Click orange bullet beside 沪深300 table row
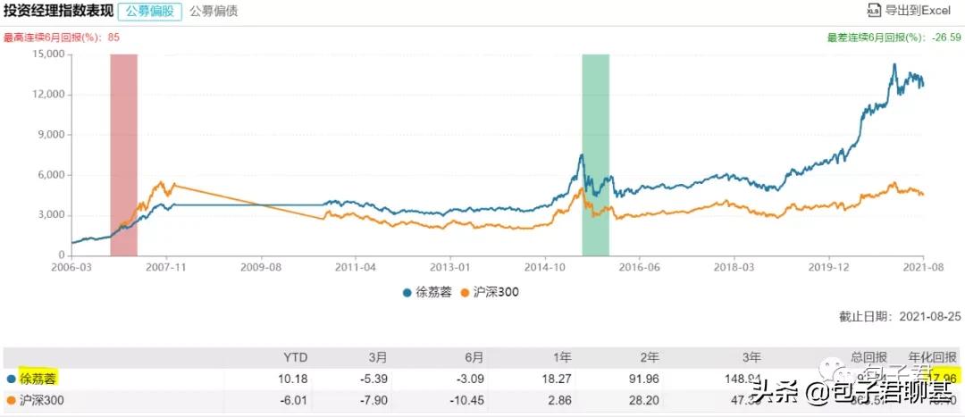965x417 pixels. tap(10, 401)
